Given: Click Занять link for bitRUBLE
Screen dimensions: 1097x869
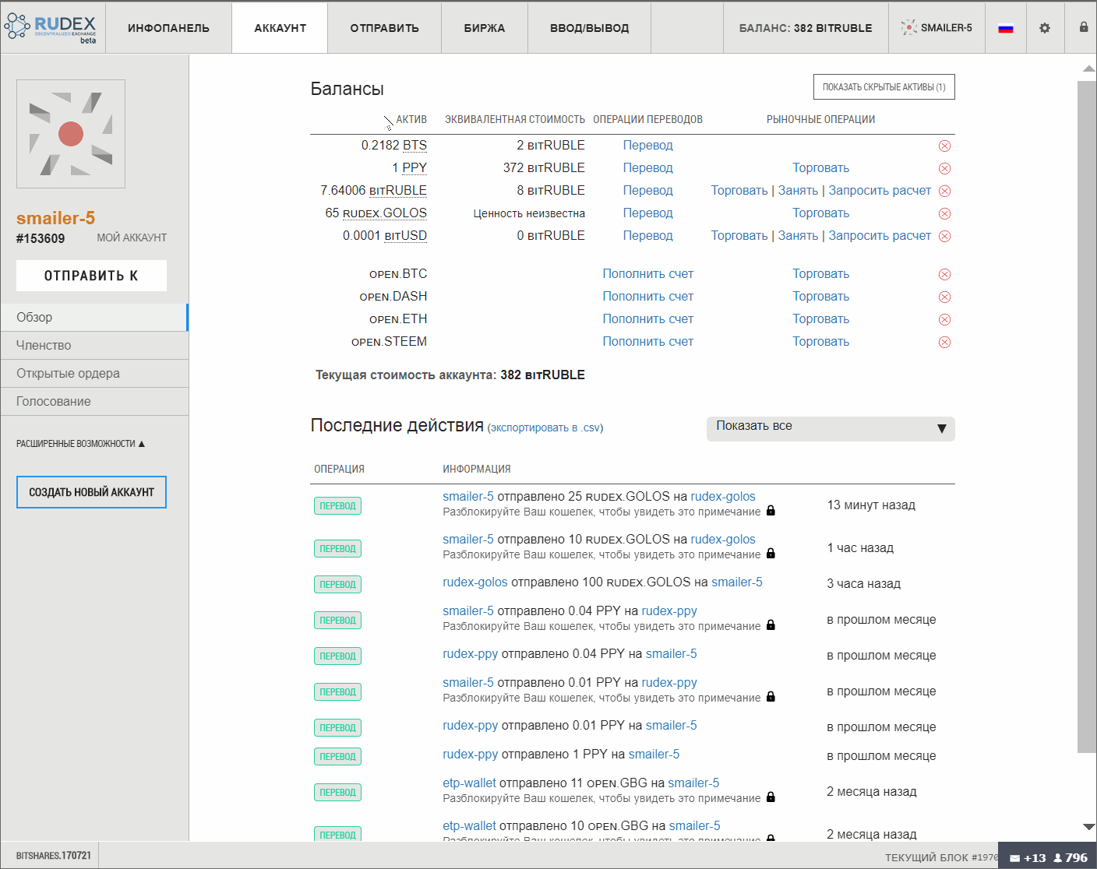Looking at the screenshot, I should [798, 191].
